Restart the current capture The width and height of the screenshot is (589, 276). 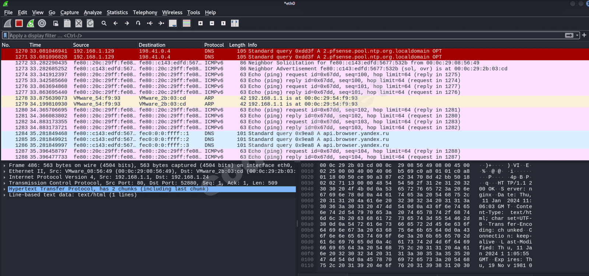tap(31, 23)
